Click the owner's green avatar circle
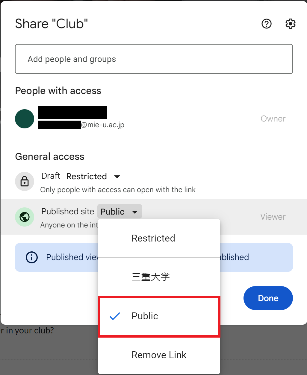 tap(25, 119)
